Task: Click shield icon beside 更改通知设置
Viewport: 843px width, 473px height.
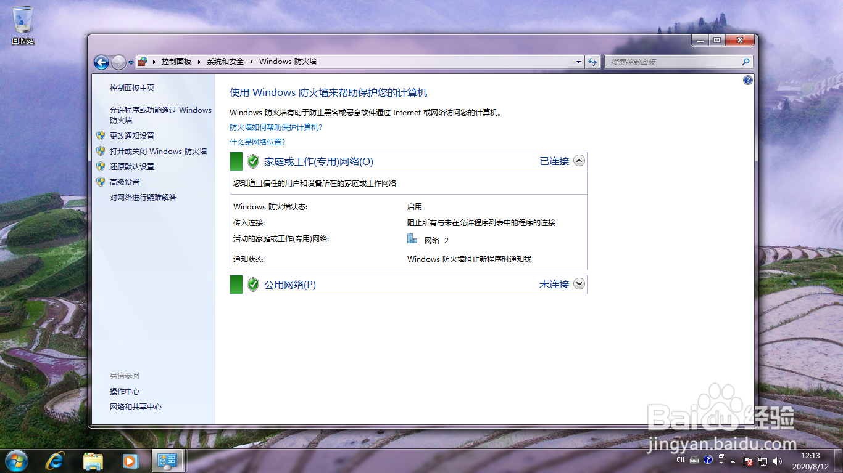Action: click(x=101, y=135)
